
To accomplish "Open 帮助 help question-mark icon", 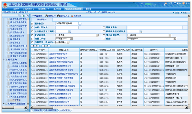I will click(x=175, y=3).
